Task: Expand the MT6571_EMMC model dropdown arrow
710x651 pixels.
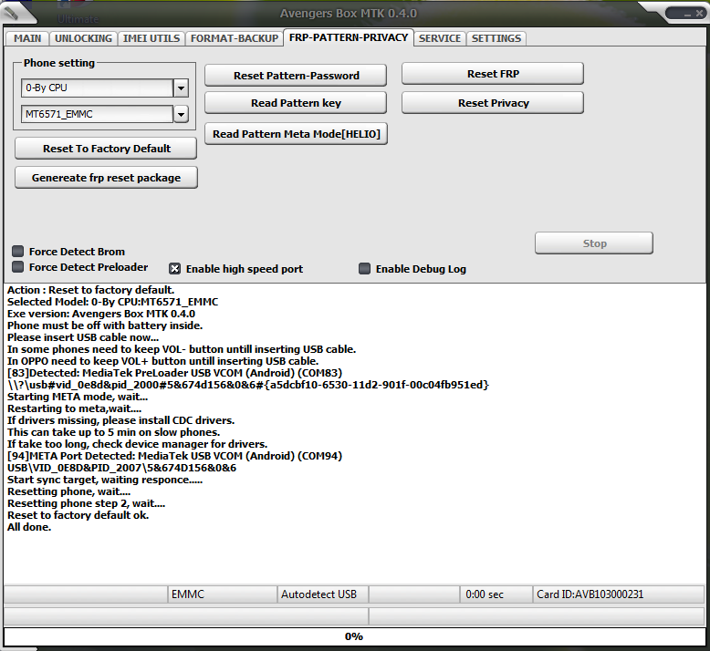Action: [181, 115]
